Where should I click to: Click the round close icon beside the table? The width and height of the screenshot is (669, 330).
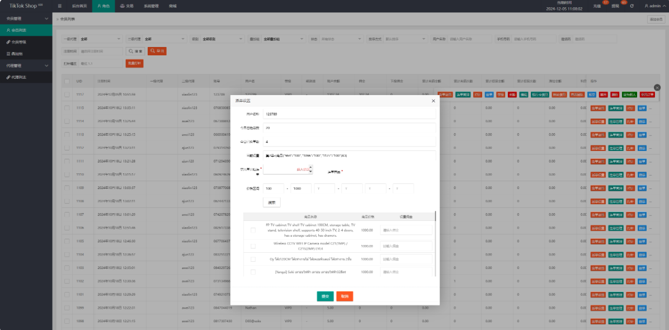coord(657,87)
